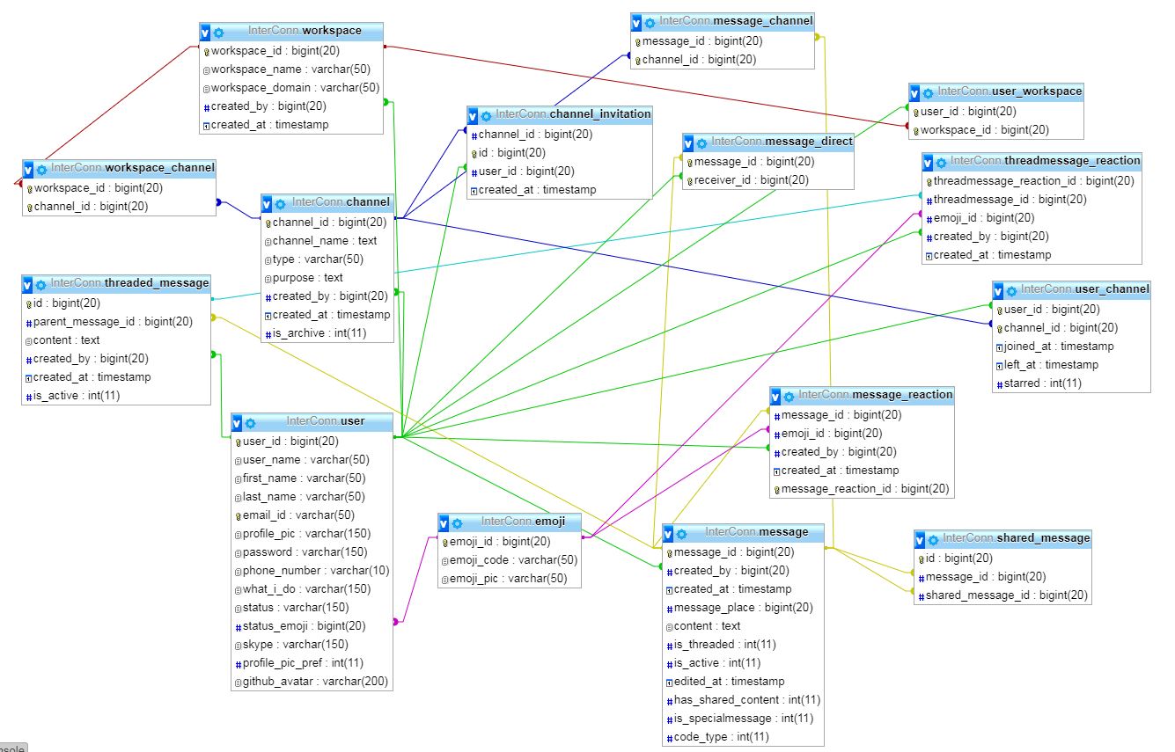Open the gear options of the workspace table

pyautogui.click(x=219, y=33)
